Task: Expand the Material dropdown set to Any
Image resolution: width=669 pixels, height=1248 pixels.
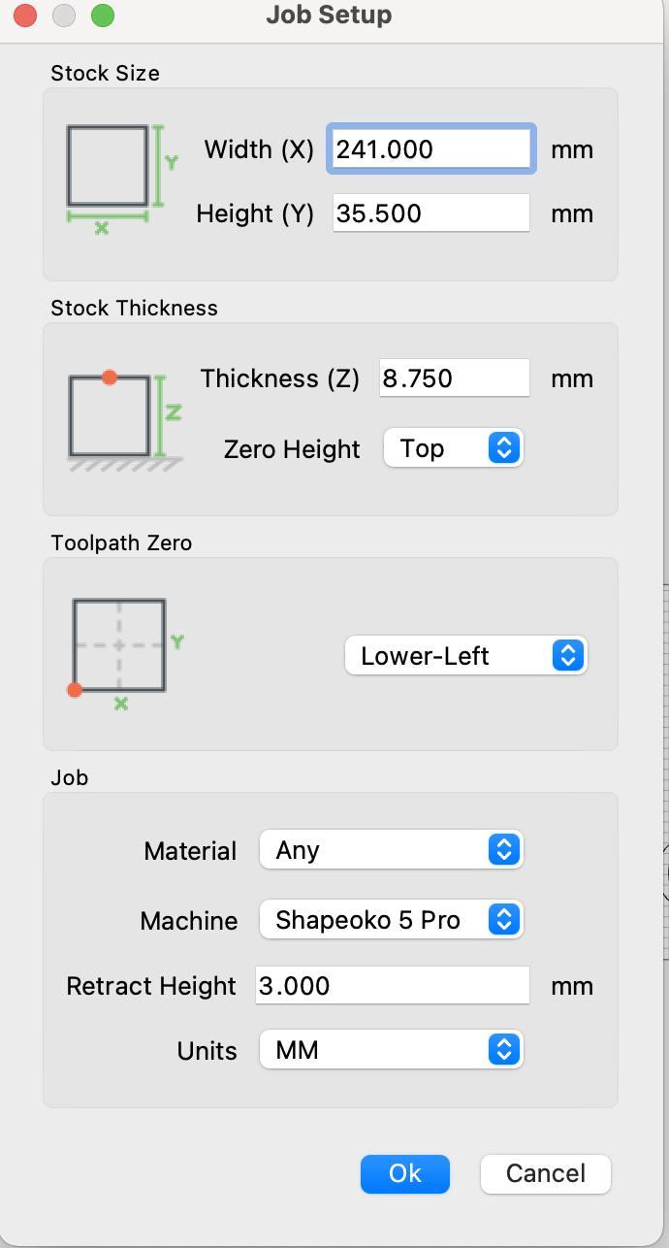Action: 392,850
